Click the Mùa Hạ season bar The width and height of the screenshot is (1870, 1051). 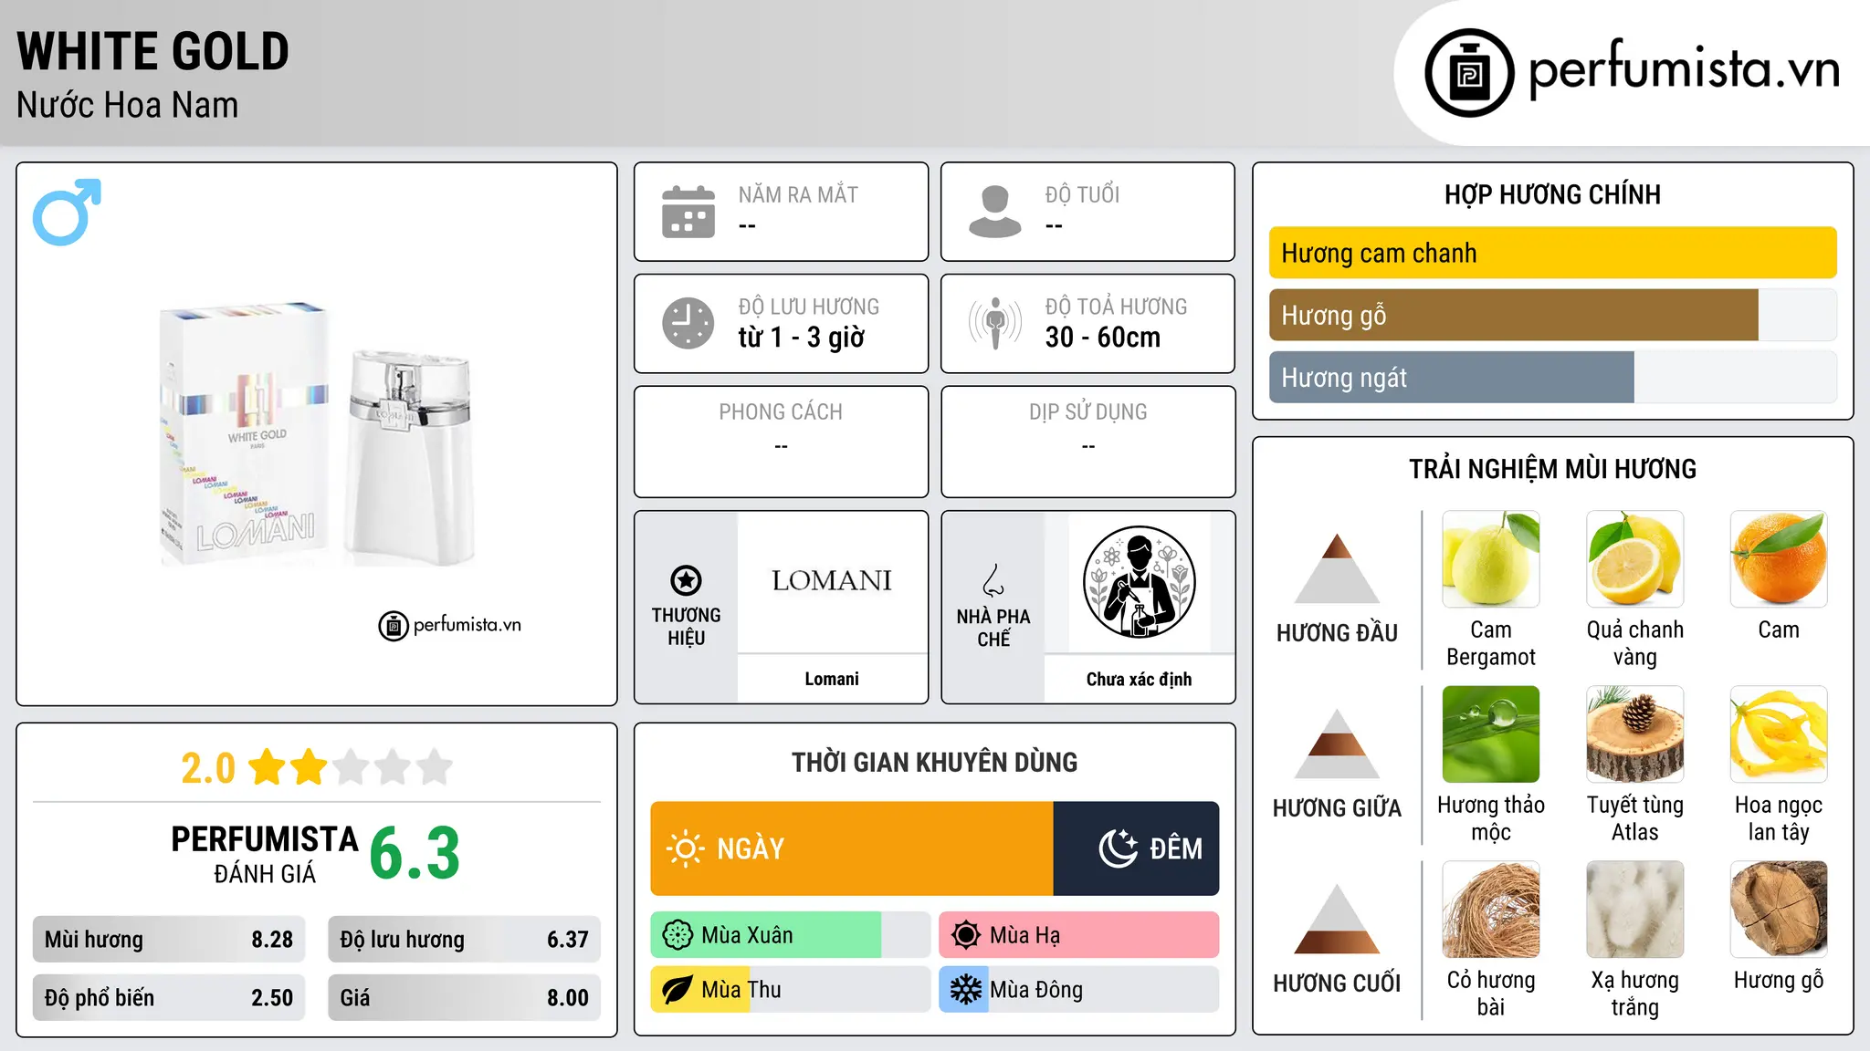coord(1078,935)
